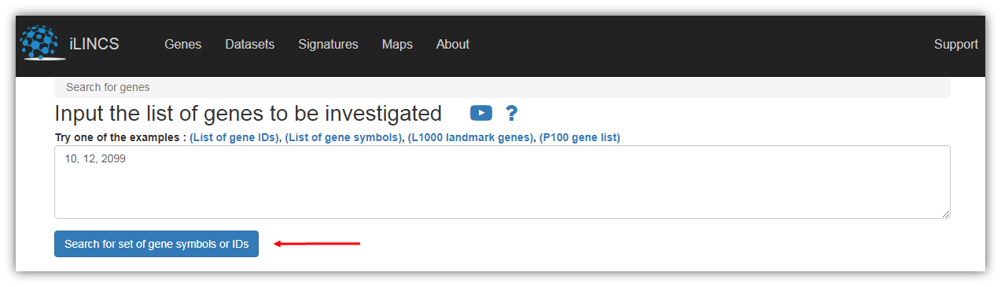
Task: Click the iLINCS brand name text
Action: 94,44
